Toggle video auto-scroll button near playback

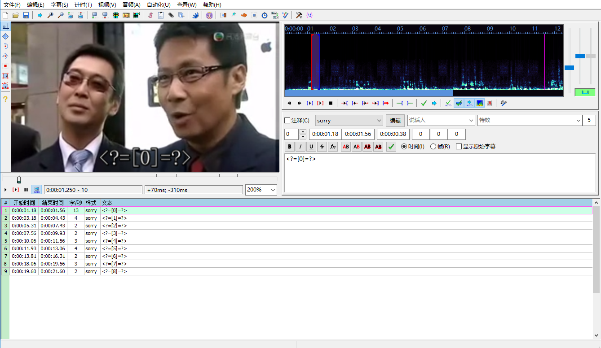pos(36,190)
